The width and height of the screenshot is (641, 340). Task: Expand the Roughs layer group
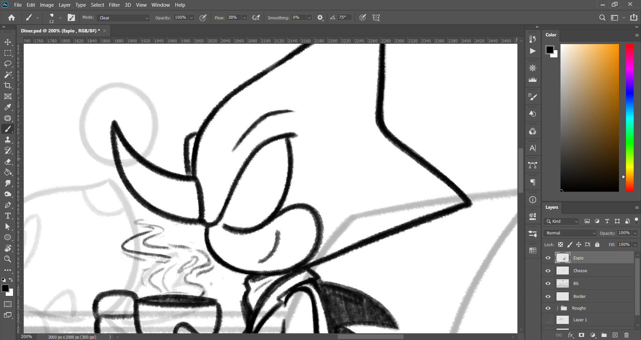pyautogui.click(x=557, y=308)
